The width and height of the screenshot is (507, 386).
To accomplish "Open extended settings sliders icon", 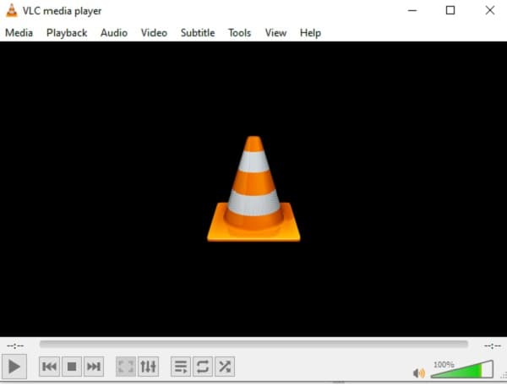I will 148,367.
